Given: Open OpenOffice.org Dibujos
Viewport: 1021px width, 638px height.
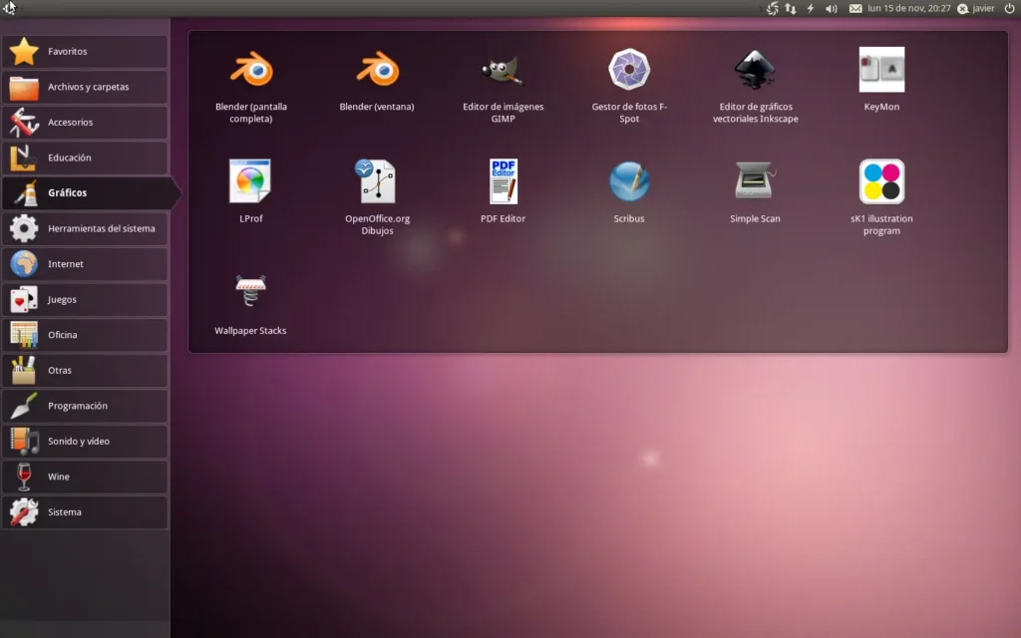Looking at the screenshot, I should coord(377,182).
